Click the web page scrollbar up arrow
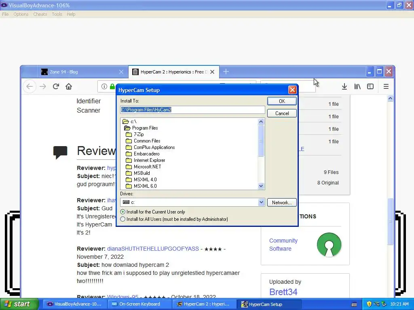The height and width of the screenshot is (310, 414). (x=390, y=98)
